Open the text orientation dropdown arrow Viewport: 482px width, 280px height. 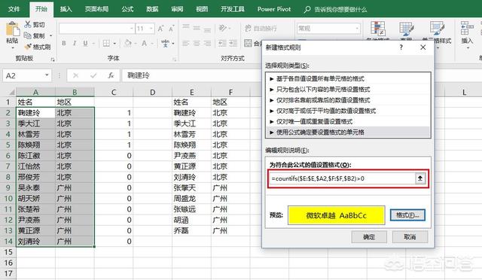click(x=230, y=29)
